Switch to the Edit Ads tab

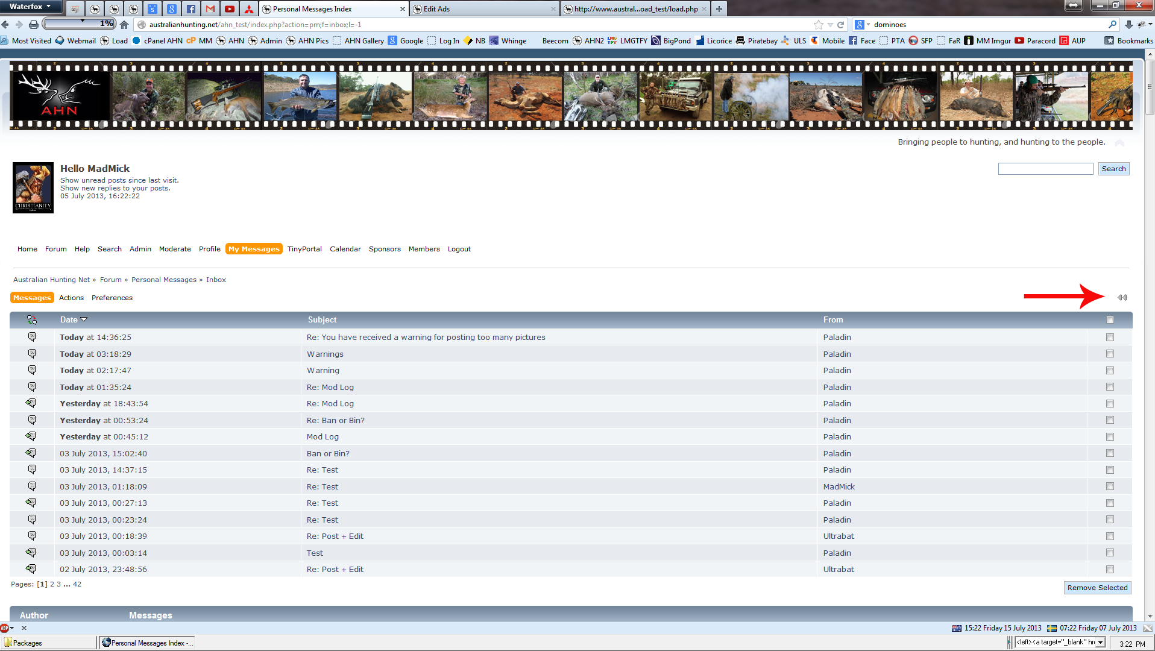click(485, 9)
